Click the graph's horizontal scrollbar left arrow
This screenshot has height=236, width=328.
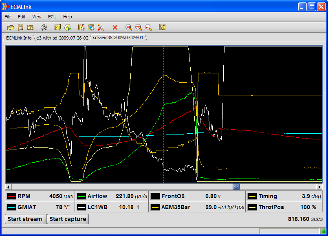click(8, 187)
